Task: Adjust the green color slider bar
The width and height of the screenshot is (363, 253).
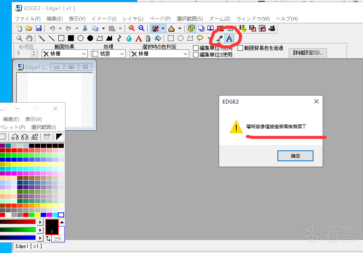Action: 18,230
